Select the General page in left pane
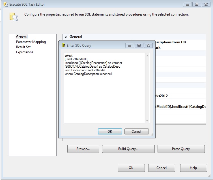The width and height of the screenshot is (213, 180). click(x=22, y=37)
